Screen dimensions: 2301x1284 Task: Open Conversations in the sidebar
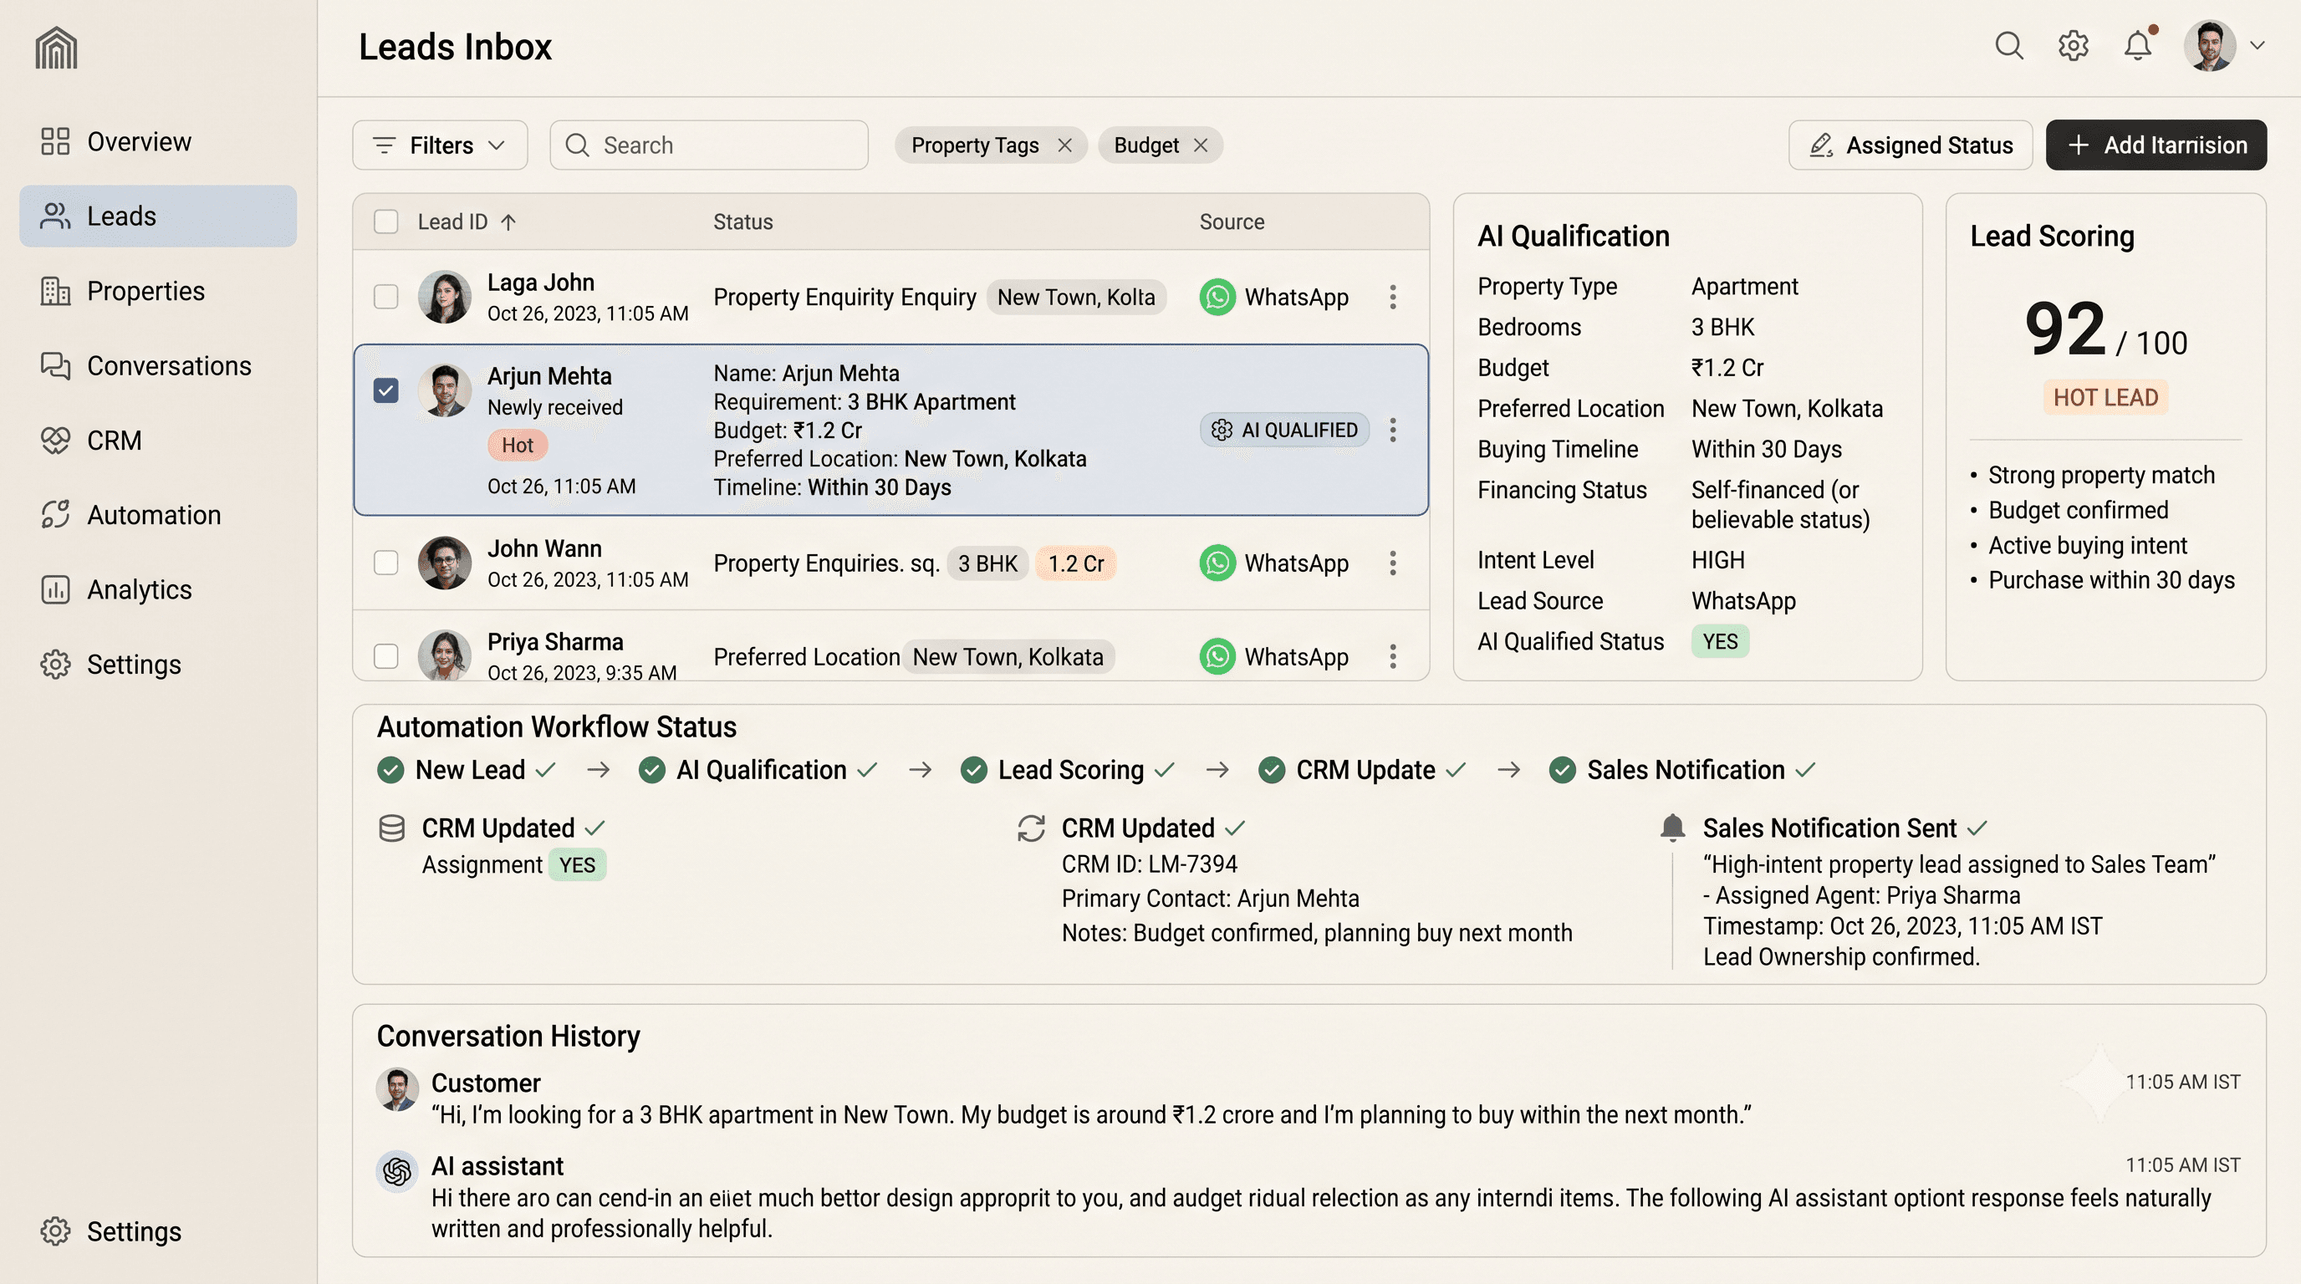tap(158, 366)
